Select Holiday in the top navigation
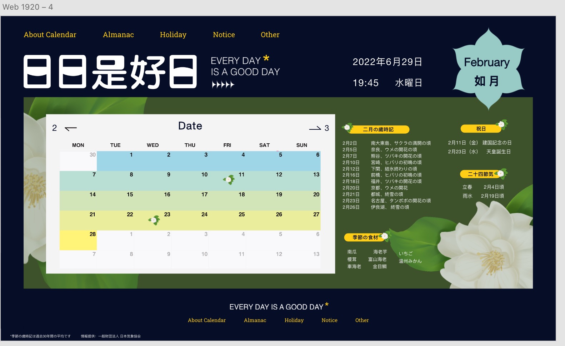The width and height of the screenshot is (565, 346). [x=173, y=35]
